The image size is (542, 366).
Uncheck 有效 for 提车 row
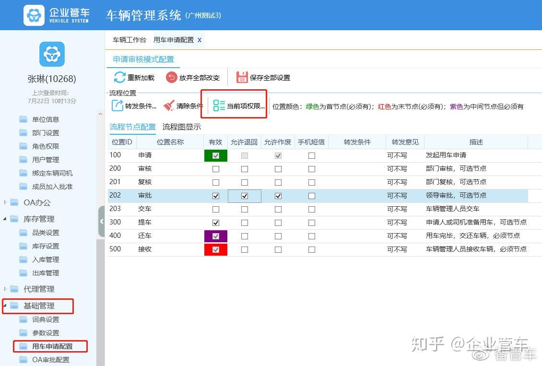[x=216, y=223]
